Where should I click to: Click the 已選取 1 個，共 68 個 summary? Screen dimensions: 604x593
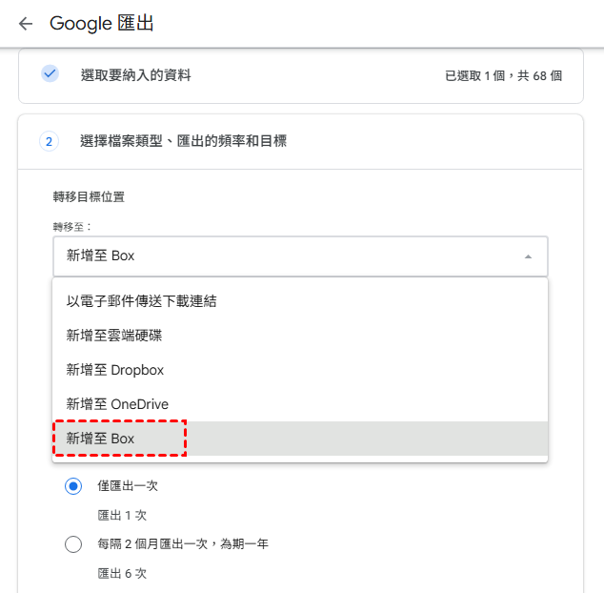(501, 74)
